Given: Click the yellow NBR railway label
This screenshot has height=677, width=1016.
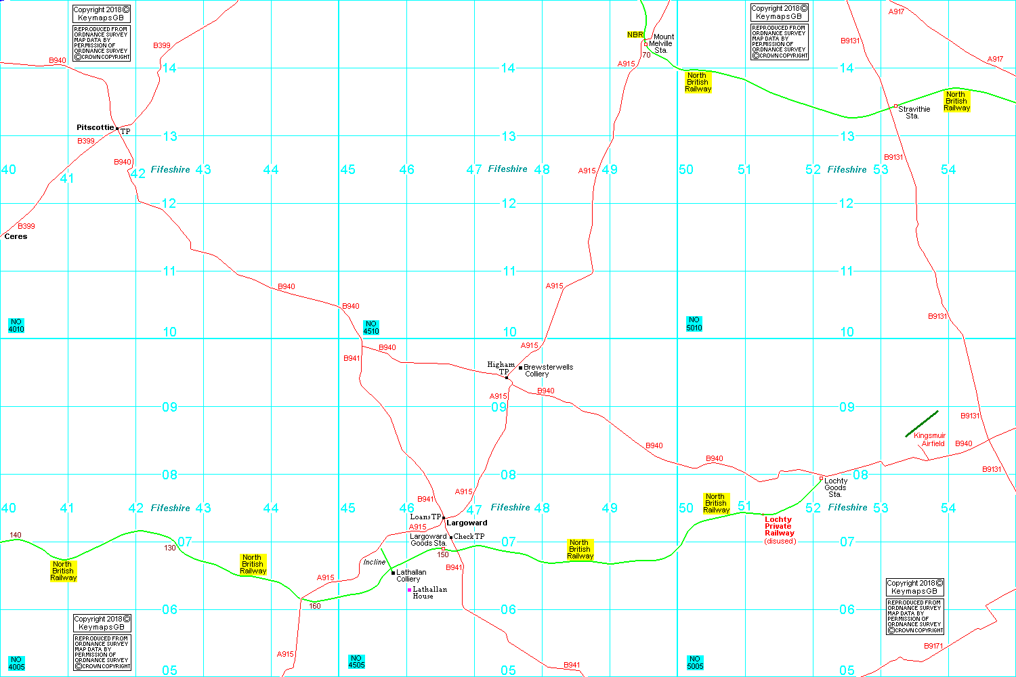Looking at the screenshot, I should [x=635, y=35].
